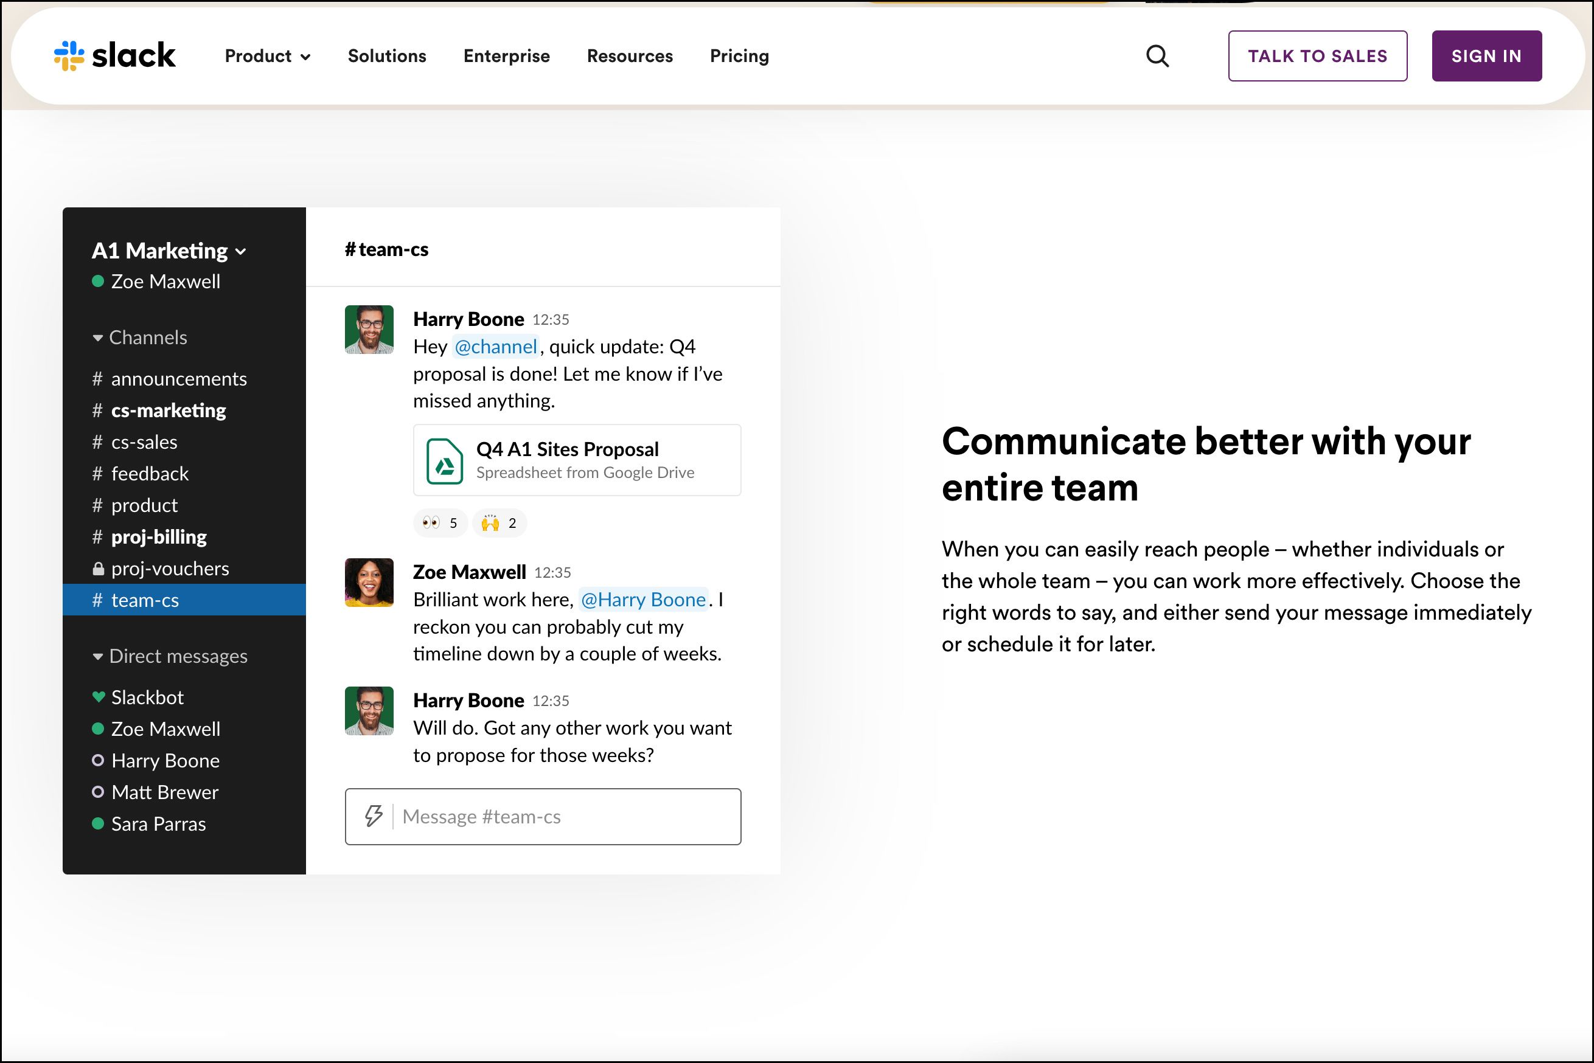This screenshot has height=1063, width=1594.
Task: Click the eyes emoji reaction
Action: 440,523
